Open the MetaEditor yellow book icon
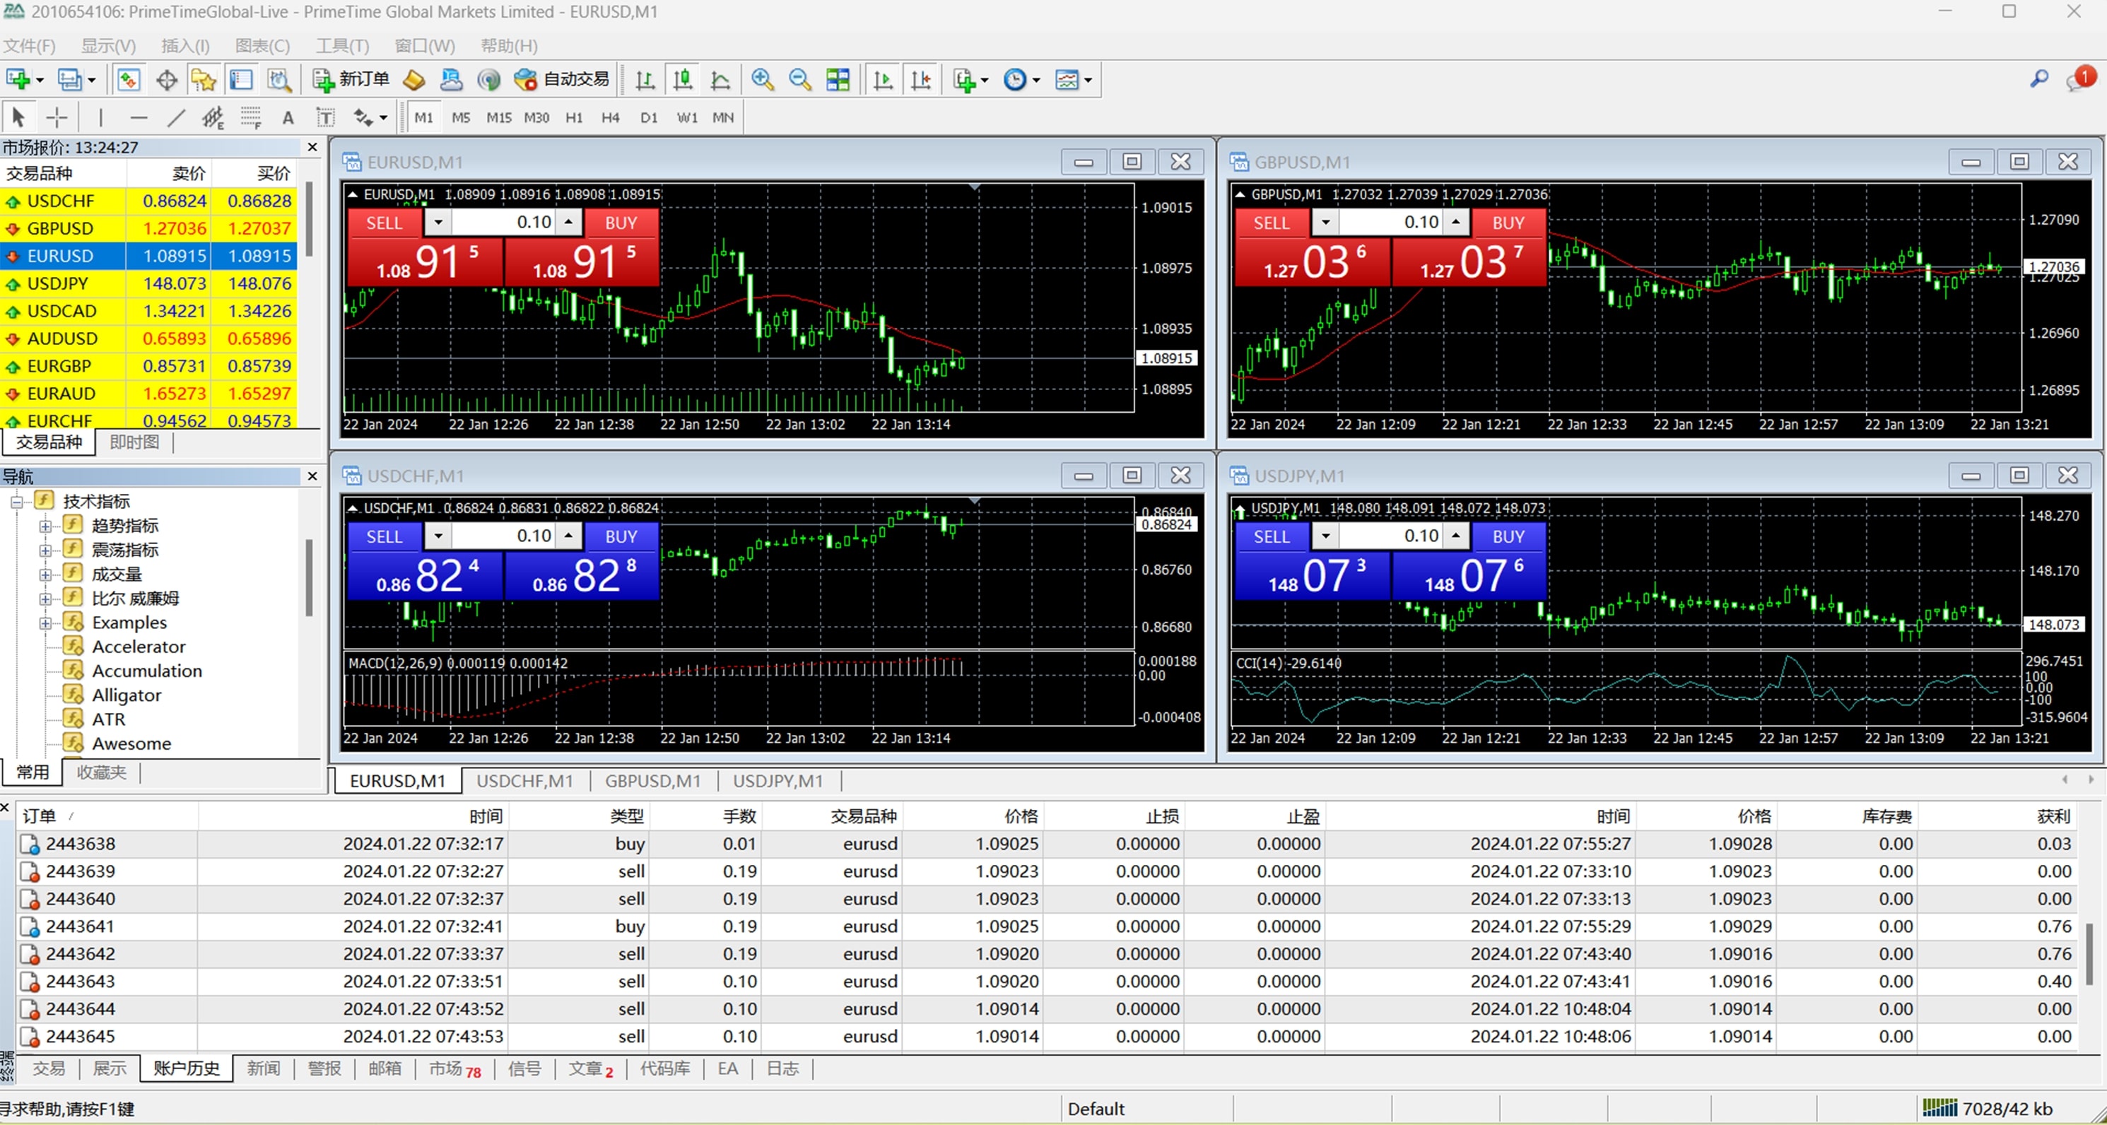This screenshot has height=1125, width=2107. click(414, 79)
